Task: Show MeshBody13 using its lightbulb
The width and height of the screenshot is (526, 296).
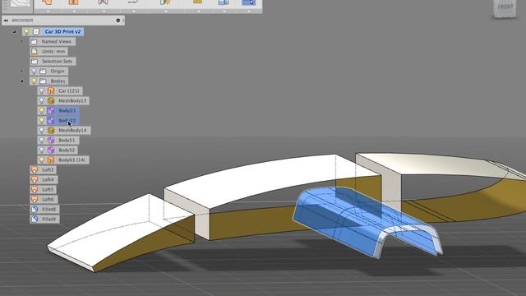Action: coord(42,100)
